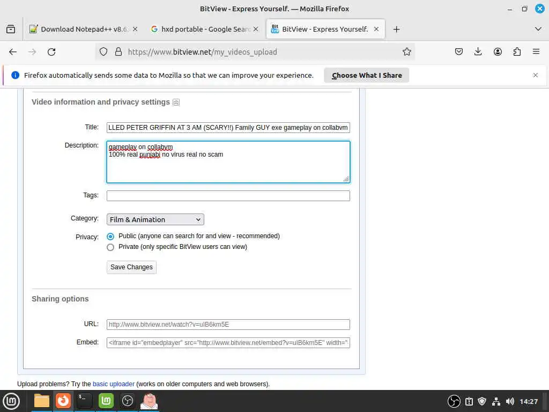Grab the Description textarea resize handle
This screenshot has width=549, height=412.
346,179
